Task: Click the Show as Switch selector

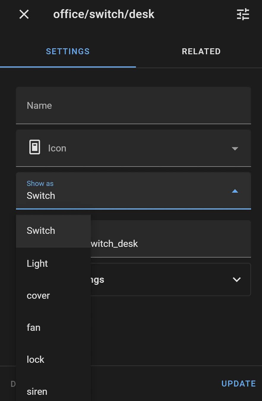Action: click(134, 191)
